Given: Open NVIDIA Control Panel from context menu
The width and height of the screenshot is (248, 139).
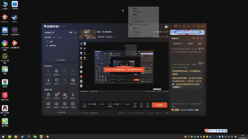Looking at the screenshot, I should click(144, 24).
